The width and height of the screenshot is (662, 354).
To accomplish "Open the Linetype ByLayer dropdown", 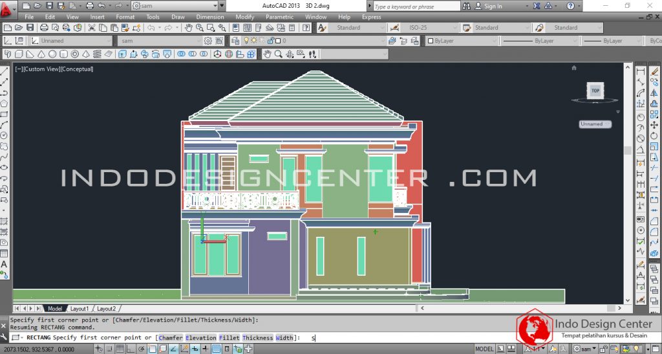I will tap(539, 41).
